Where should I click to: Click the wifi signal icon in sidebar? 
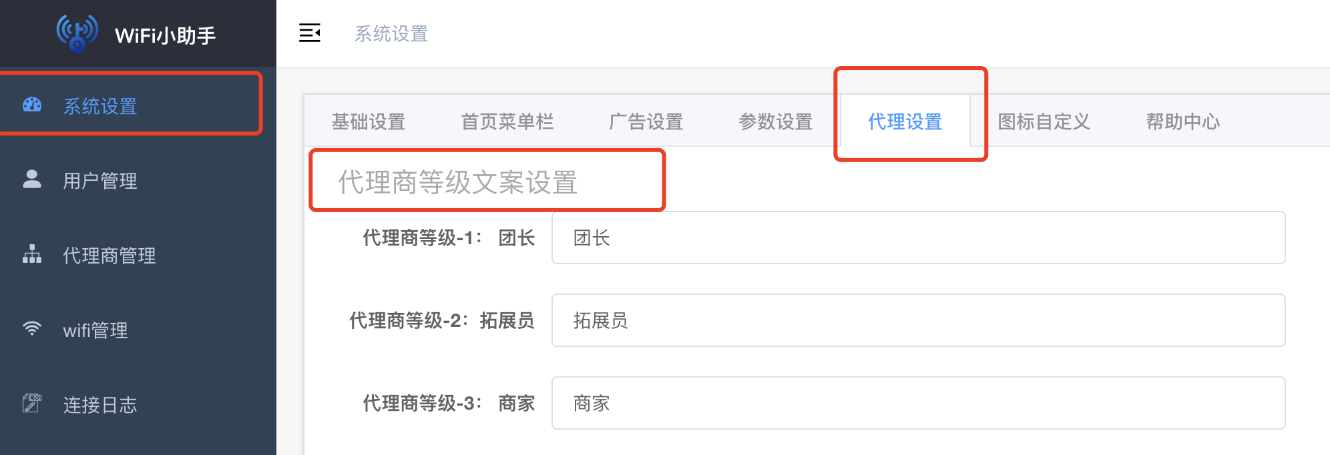point(32,328)
